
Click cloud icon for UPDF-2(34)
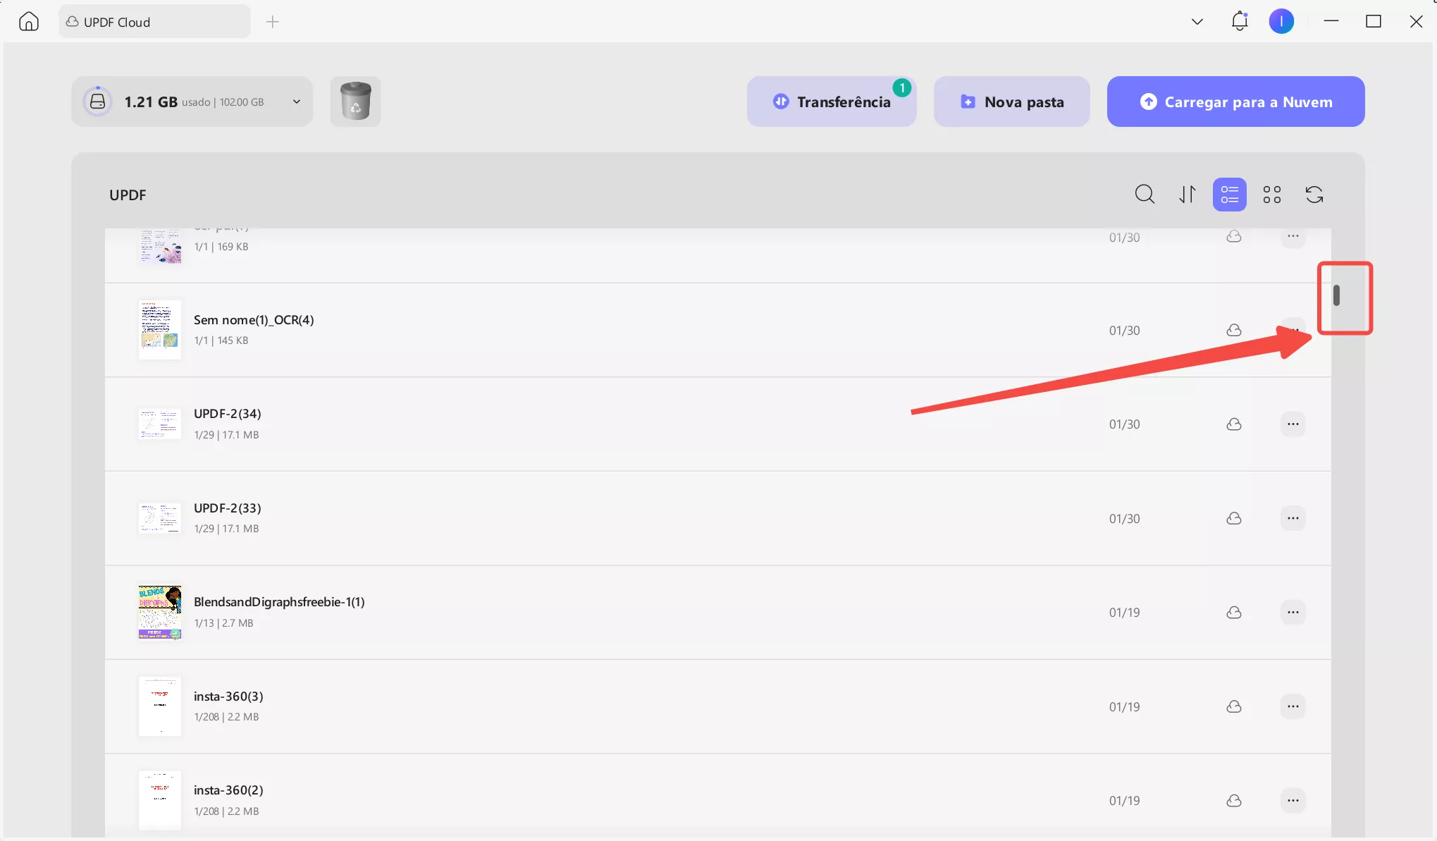coord(1233,424)
